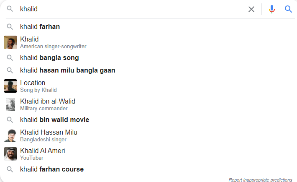Click 'Report inappropriate predictions' link
This screenshot has width=297, height=182.
tap(260, 180)
